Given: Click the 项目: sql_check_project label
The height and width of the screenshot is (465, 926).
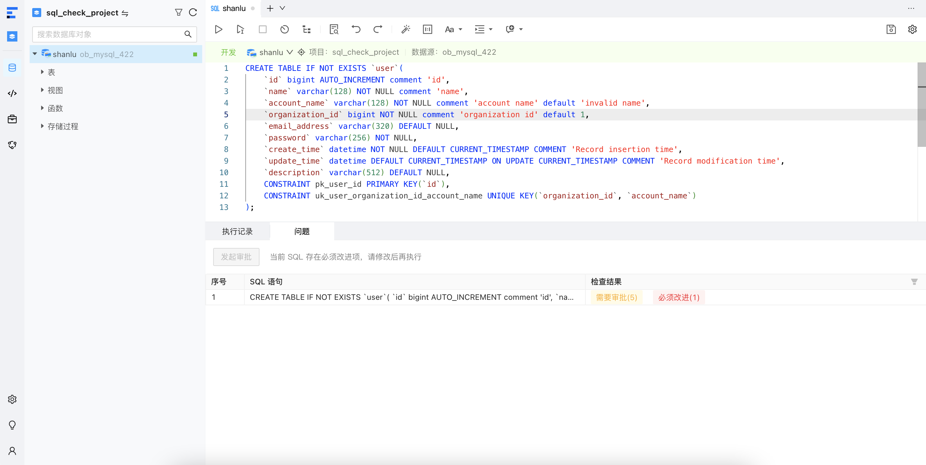Looking at the screenshot, I should click(x=354, y=52).
